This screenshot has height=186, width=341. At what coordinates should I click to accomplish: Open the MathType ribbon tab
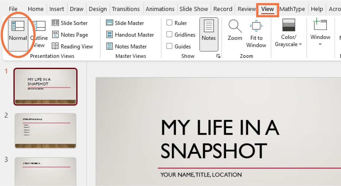coord(292,9)
